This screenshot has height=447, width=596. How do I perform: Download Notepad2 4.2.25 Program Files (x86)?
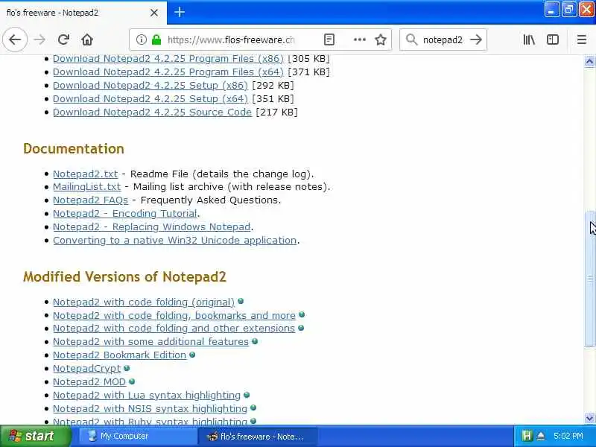coord(168,59)
